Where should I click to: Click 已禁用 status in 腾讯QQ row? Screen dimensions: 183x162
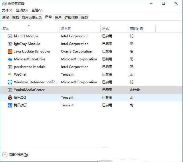point(107,98)
